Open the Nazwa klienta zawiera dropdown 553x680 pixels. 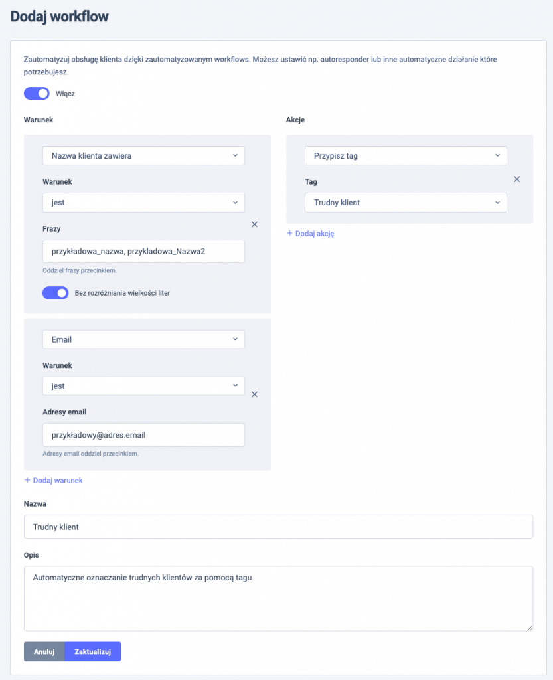click(143, 155)
